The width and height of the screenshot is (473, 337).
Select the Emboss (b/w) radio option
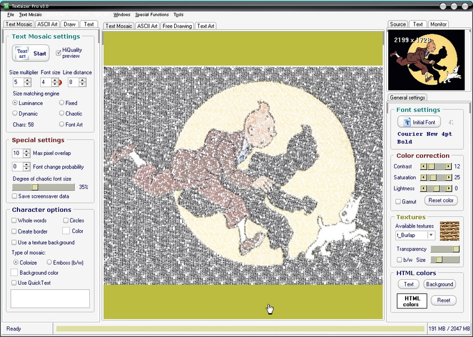49,262
